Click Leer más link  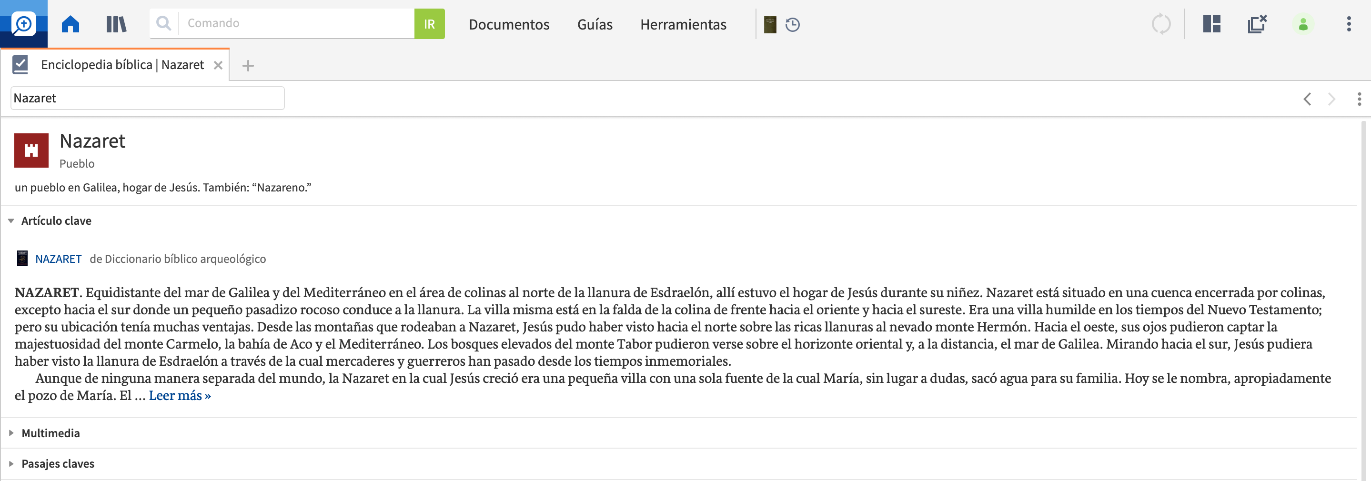click(180, 395)
